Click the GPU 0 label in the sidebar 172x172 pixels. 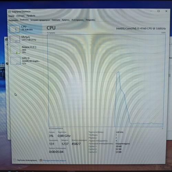coord(25,58)
